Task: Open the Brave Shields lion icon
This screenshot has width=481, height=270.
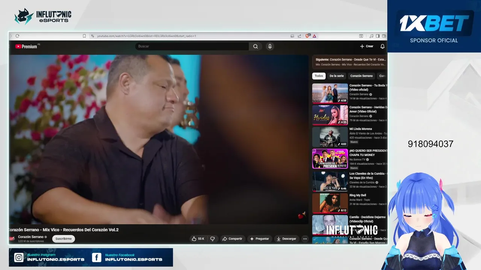Action: click(308, 36)
